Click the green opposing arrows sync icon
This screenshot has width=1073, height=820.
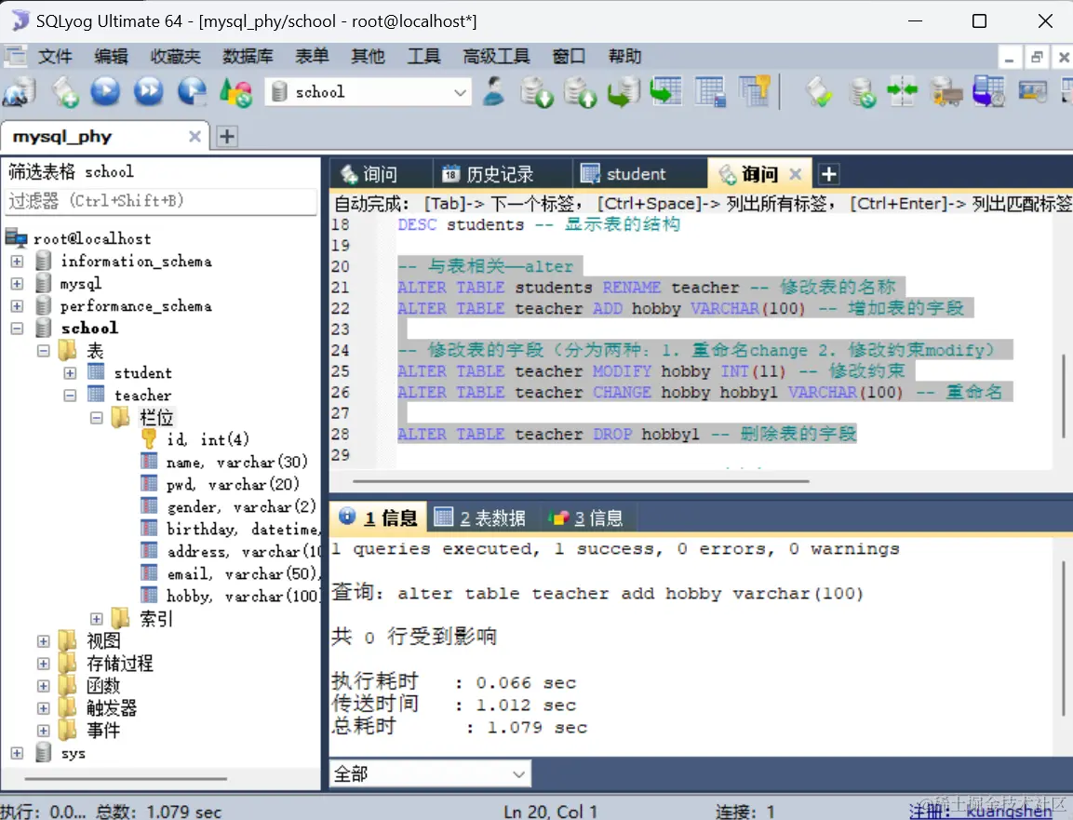902,91
